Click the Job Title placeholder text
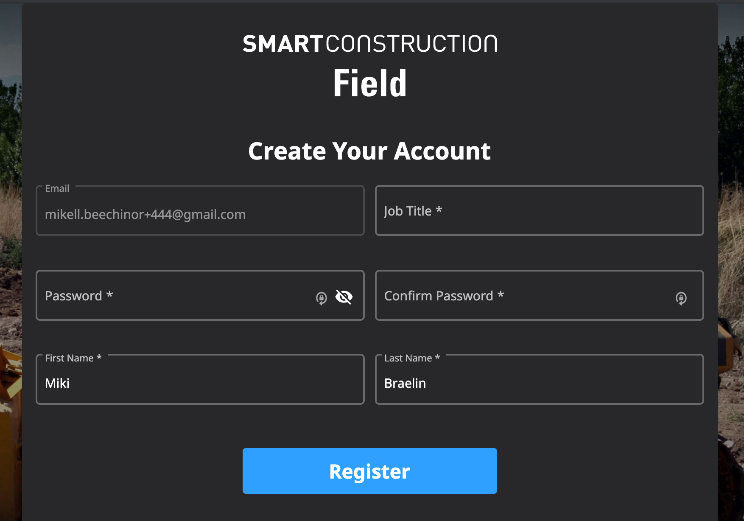This screenshot has height=521, width=744. click(413, 211)
